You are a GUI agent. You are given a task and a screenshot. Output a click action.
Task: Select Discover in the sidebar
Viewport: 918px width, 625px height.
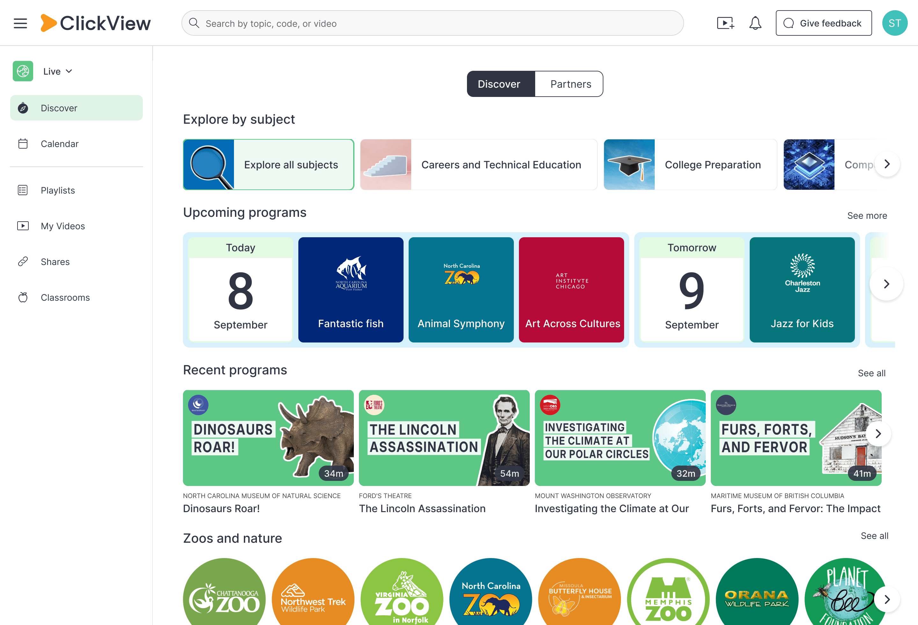(76, 108)
